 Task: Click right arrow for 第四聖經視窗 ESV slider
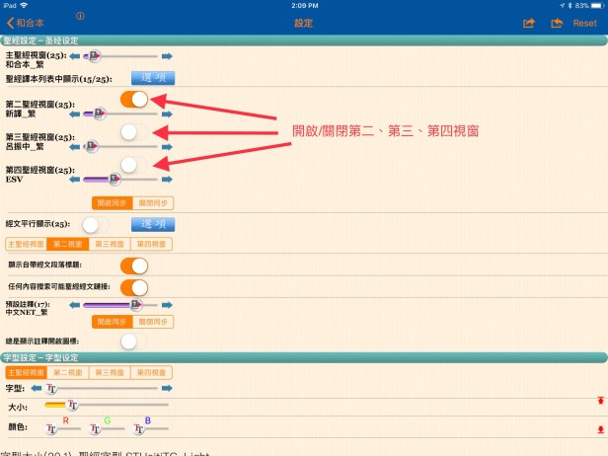(166, 180)
